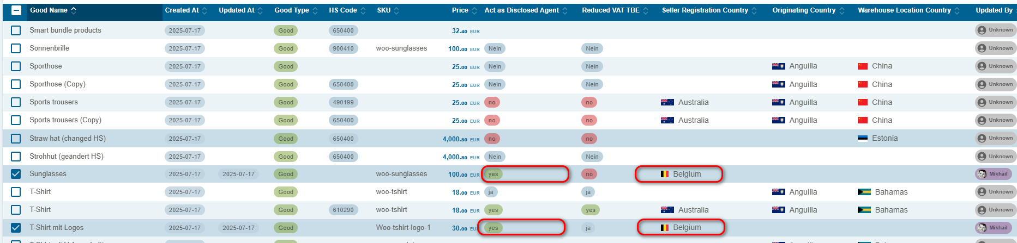Open Act as Disclosed Agent sort arrows
The image size is (1017, 243).
coord(565,11)
